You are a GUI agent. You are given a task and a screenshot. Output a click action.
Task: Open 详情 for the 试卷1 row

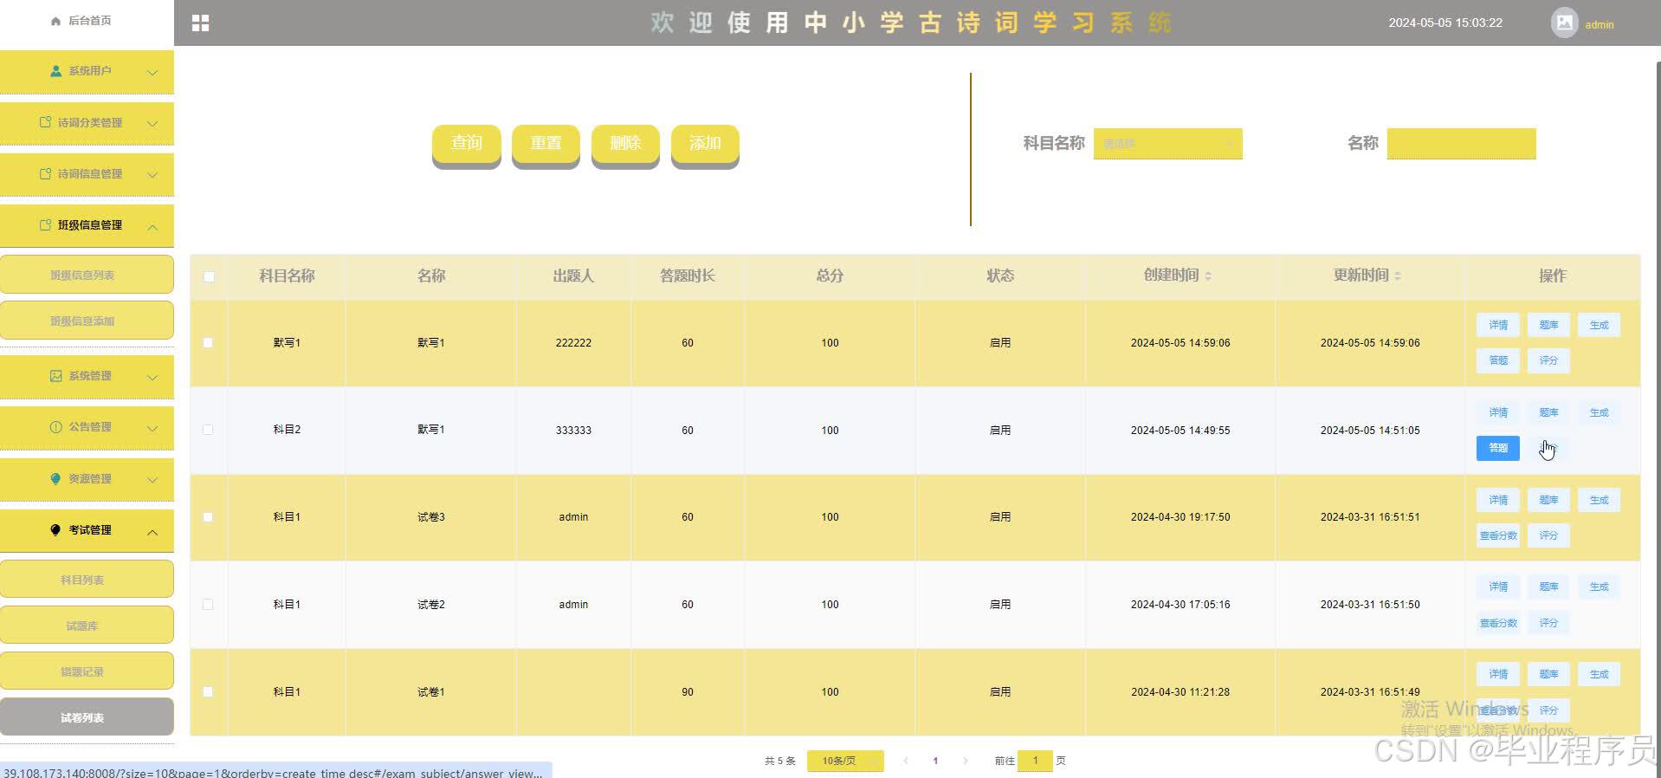1498,674
